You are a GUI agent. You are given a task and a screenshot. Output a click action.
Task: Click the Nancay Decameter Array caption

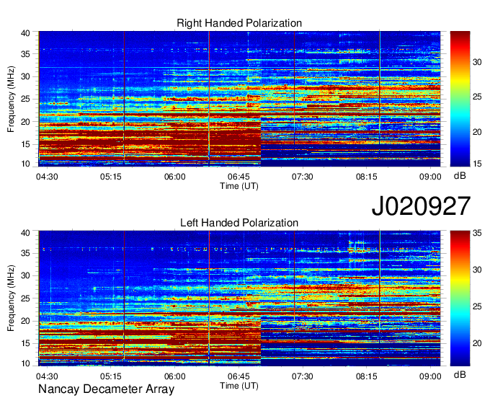click(106, 389)
